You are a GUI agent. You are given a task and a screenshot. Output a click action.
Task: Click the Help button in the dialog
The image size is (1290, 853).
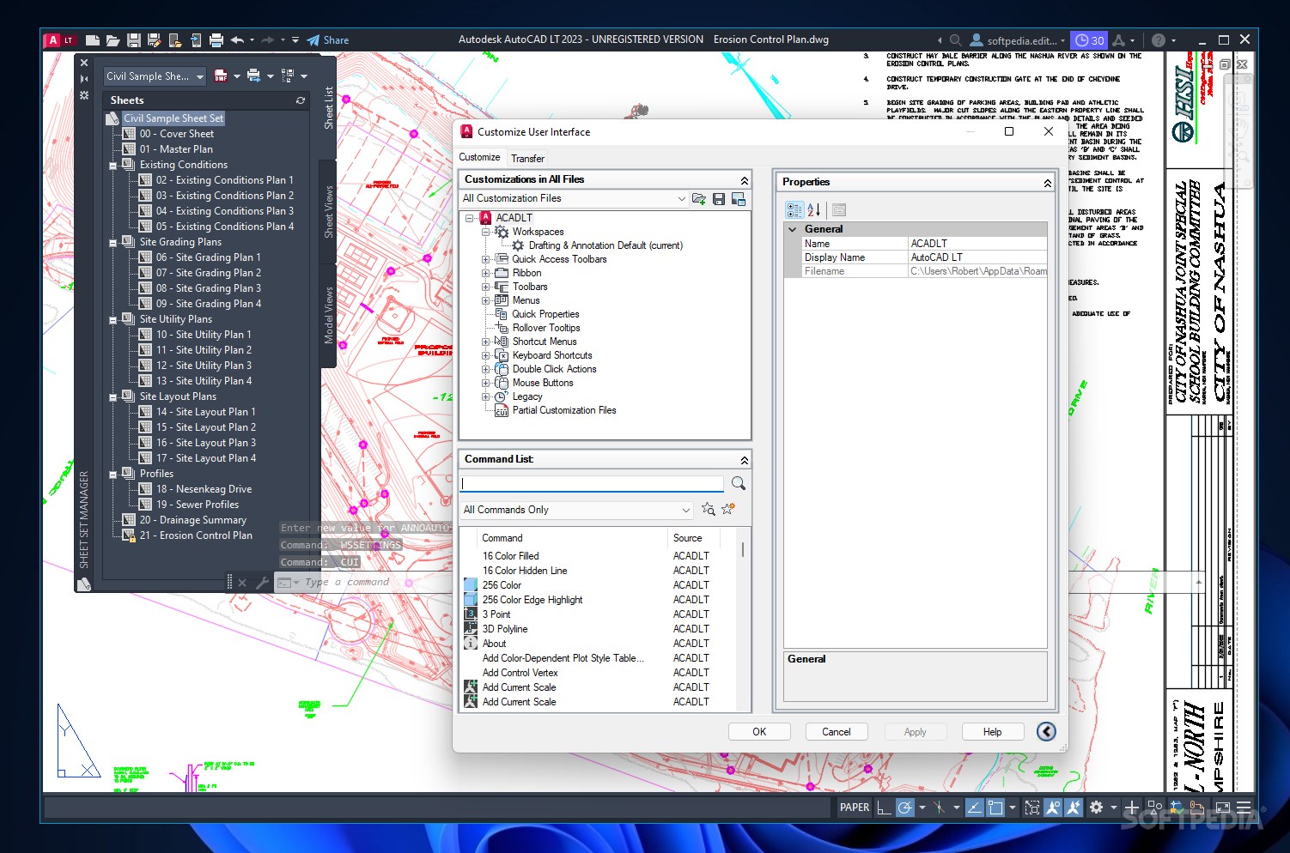coord(993,732)
